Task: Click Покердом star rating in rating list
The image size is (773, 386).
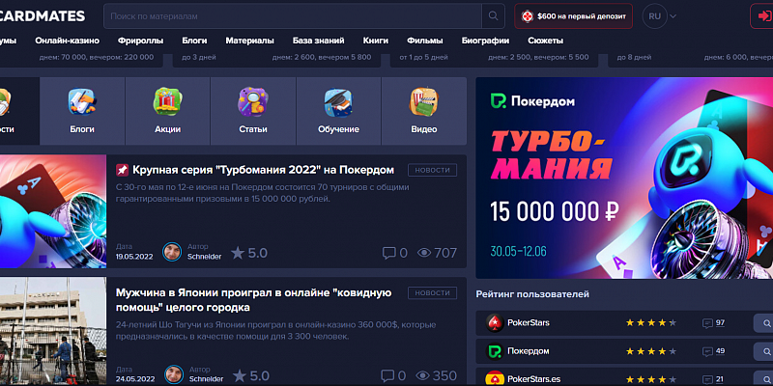Action: (651, 351)
